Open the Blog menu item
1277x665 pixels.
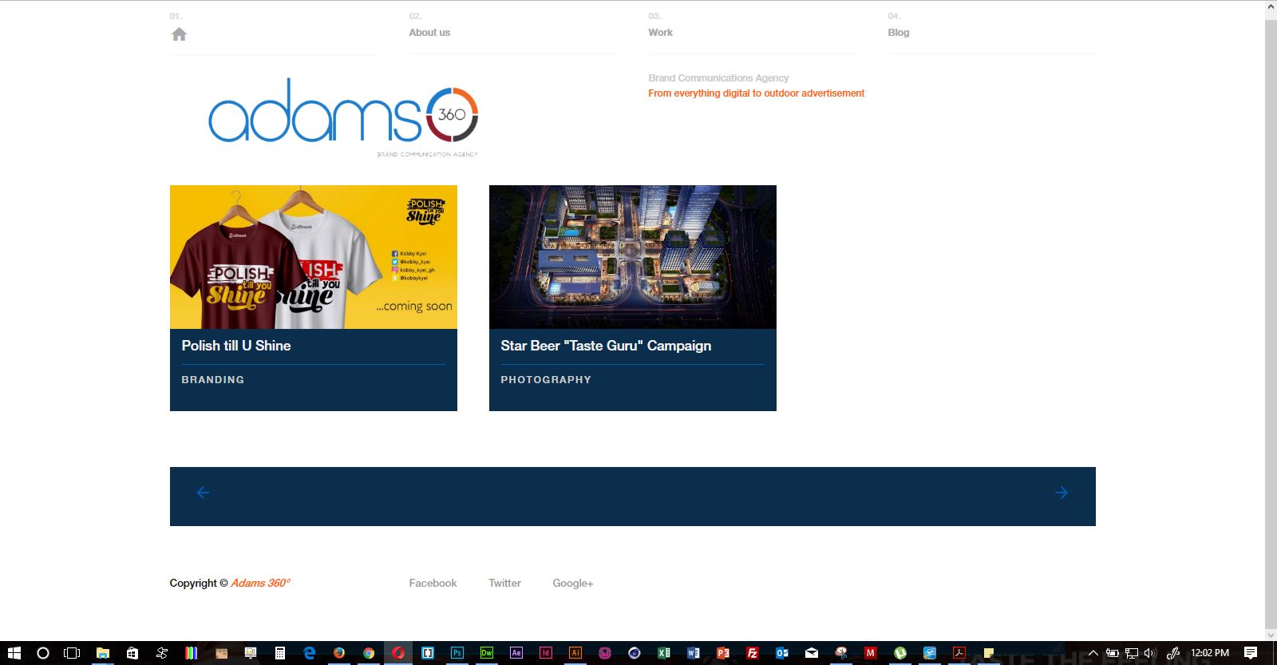[x=899, y=33]
